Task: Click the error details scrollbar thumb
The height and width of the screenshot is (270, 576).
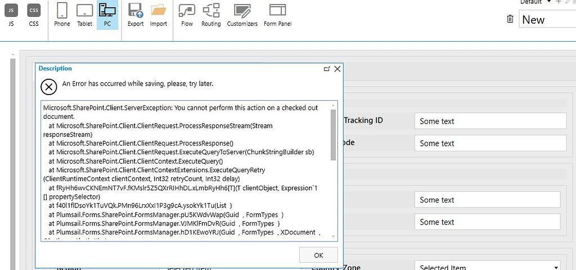Action: click(333, 135)
